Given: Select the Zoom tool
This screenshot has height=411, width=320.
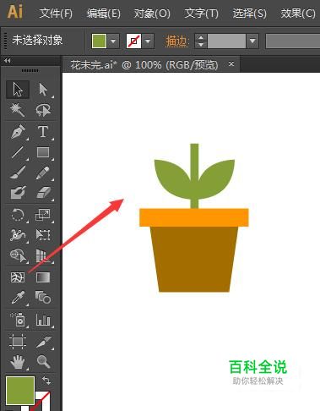Looking at the screenshot, I should click(x=43, y=362).
